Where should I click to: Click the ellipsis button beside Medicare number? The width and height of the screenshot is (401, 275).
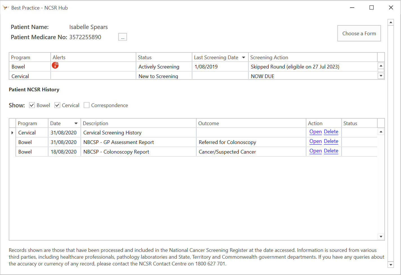[x=122, y=37]
